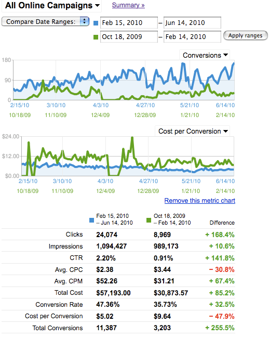This screenshot has width=269, height=338.
Task: Click the + 10.6% difference value
Action: [x=222, y=246]
